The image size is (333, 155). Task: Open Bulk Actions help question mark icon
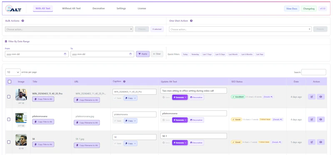pyautogui.click(x=23, y=21)
